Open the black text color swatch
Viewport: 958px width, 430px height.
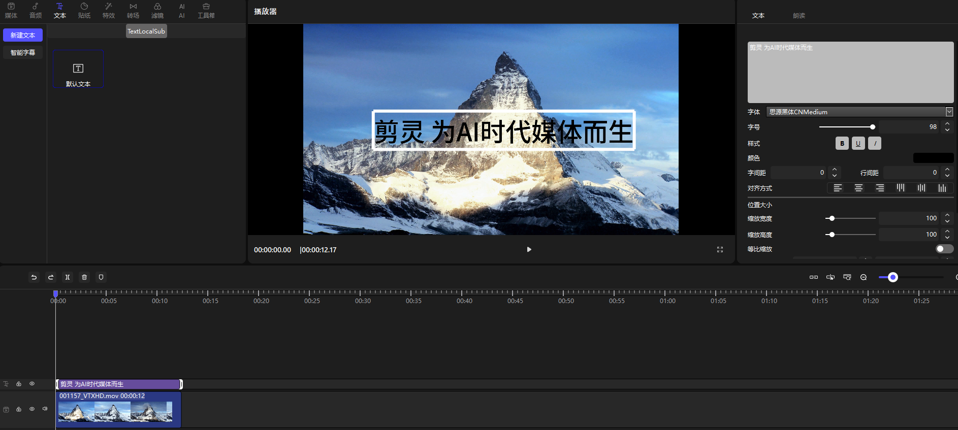[x=933, y=158]
